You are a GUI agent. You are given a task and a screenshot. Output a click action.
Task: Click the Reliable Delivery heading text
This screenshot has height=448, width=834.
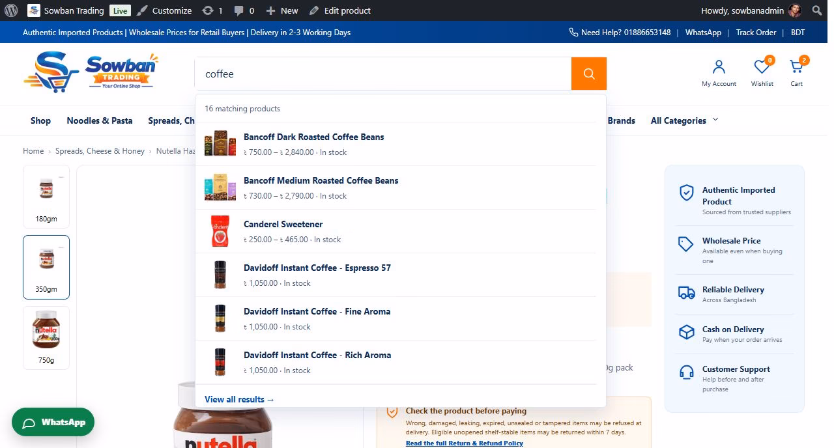(x=733, y=290)
